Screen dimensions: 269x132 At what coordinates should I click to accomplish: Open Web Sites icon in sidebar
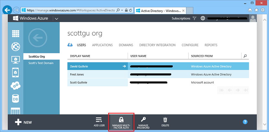(16, 47)
